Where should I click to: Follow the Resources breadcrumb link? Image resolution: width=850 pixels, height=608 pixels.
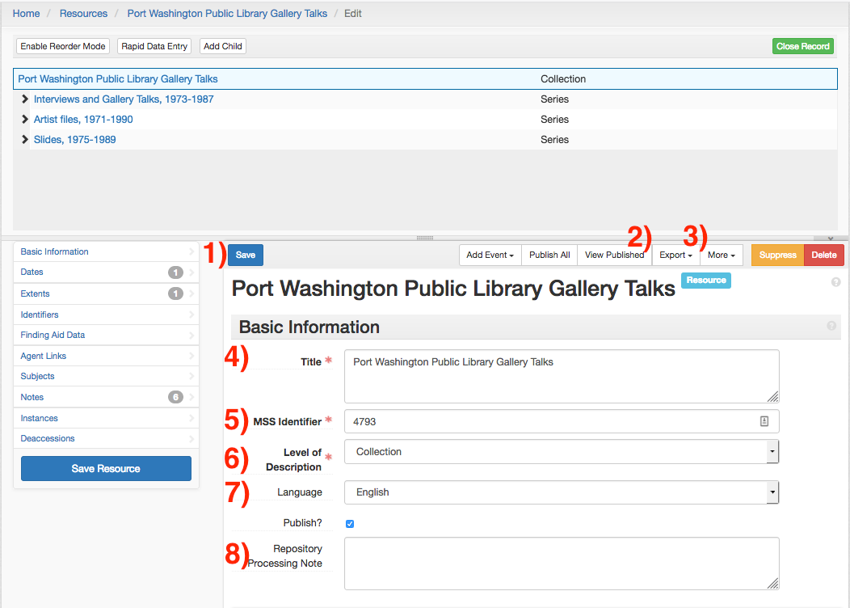tap(83, 14)
